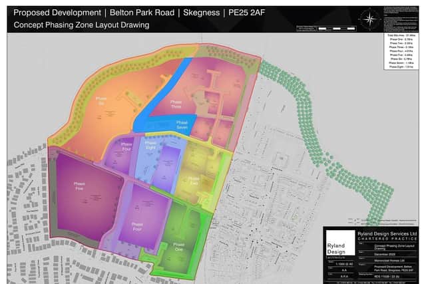The image size is (426, 284).
Task: Select the 'Proposed Development' header text
Action: (x=57, y=13)
